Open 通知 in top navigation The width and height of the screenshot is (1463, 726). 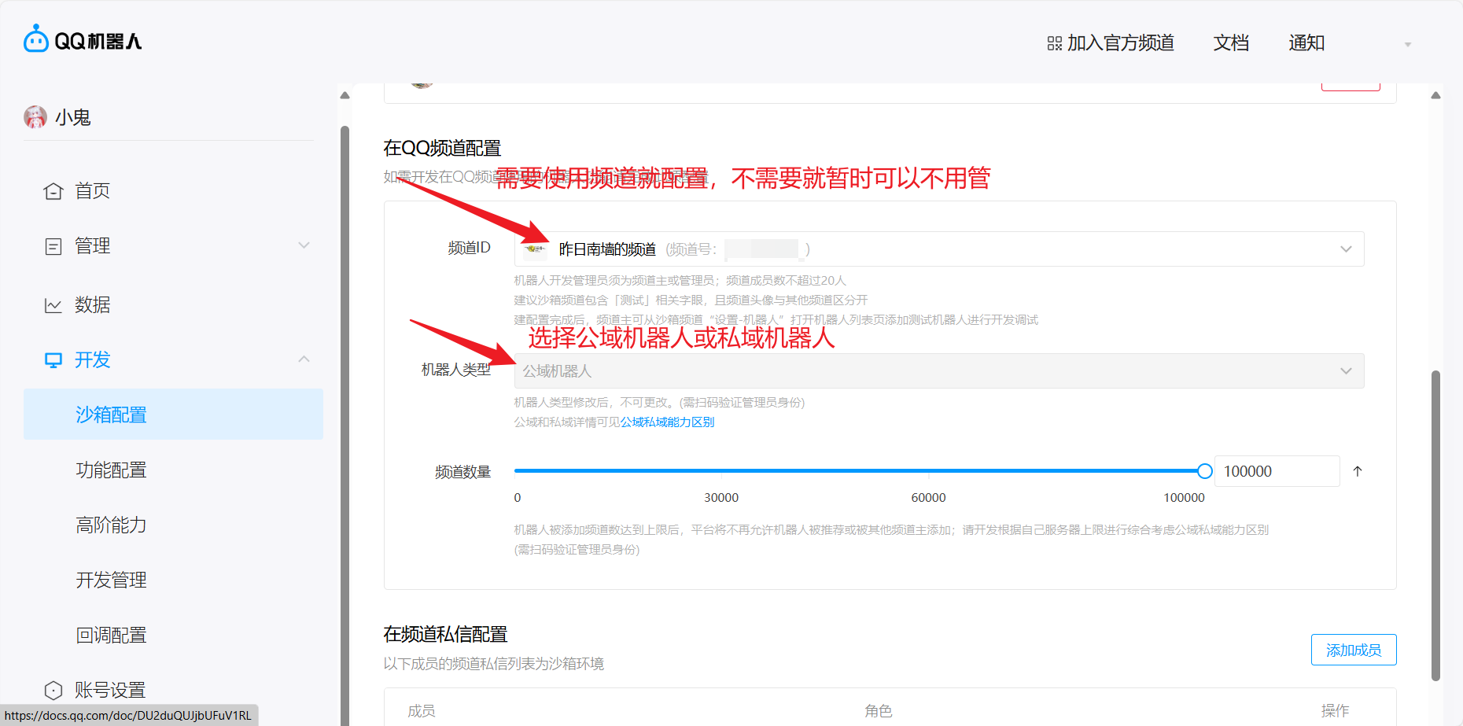click(x=1306, y=43)
